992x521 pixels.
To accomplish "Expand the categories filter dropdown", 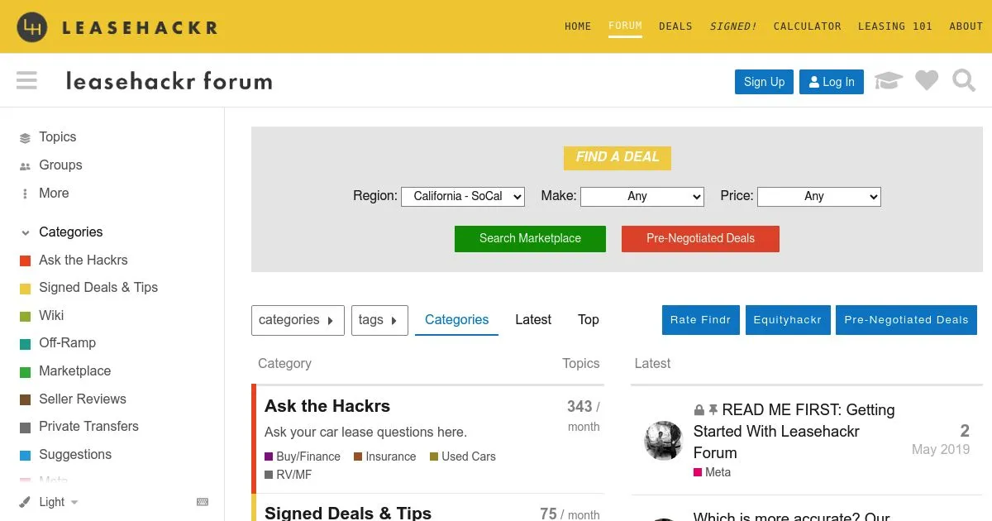I will point(298,320).
